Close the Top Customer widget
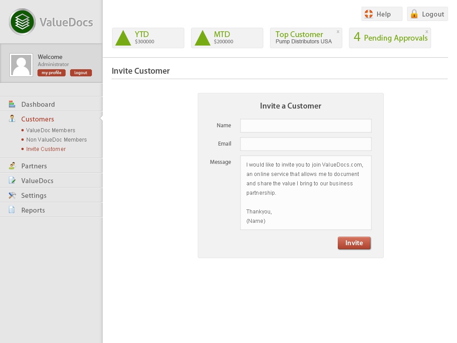457x343 pixels. [338, 32]
